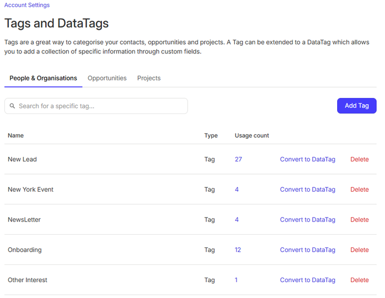Open Other Interest usage count 1
This screenshot has height=298, width=385.
[237, 280]
